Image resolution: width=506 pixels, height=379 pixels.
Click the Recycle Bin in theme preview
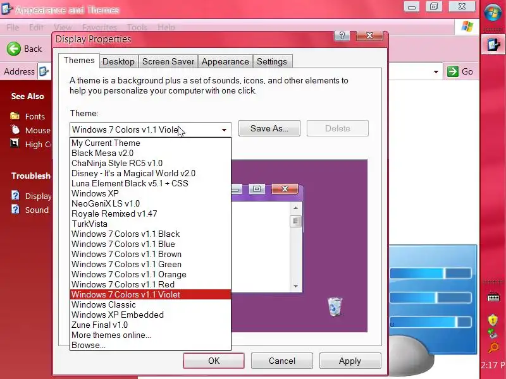[x=335, y=306]
